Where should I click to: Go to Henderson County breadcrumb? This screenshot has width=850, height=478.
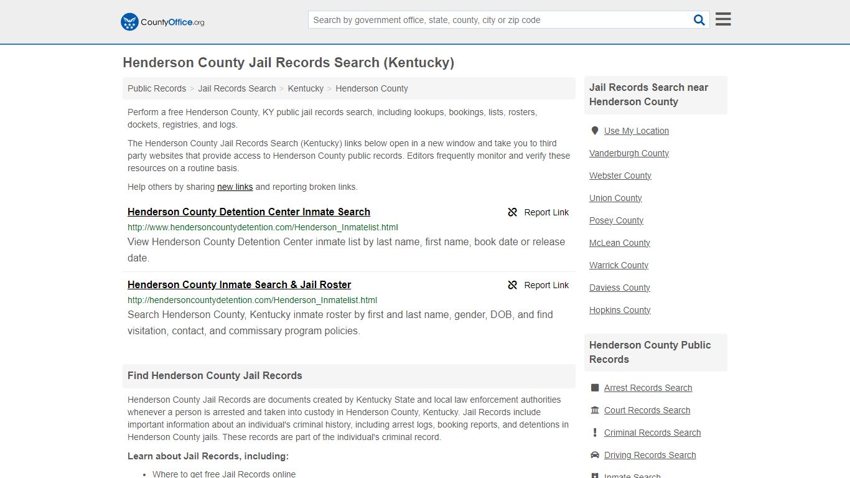(x=371, y=88)
